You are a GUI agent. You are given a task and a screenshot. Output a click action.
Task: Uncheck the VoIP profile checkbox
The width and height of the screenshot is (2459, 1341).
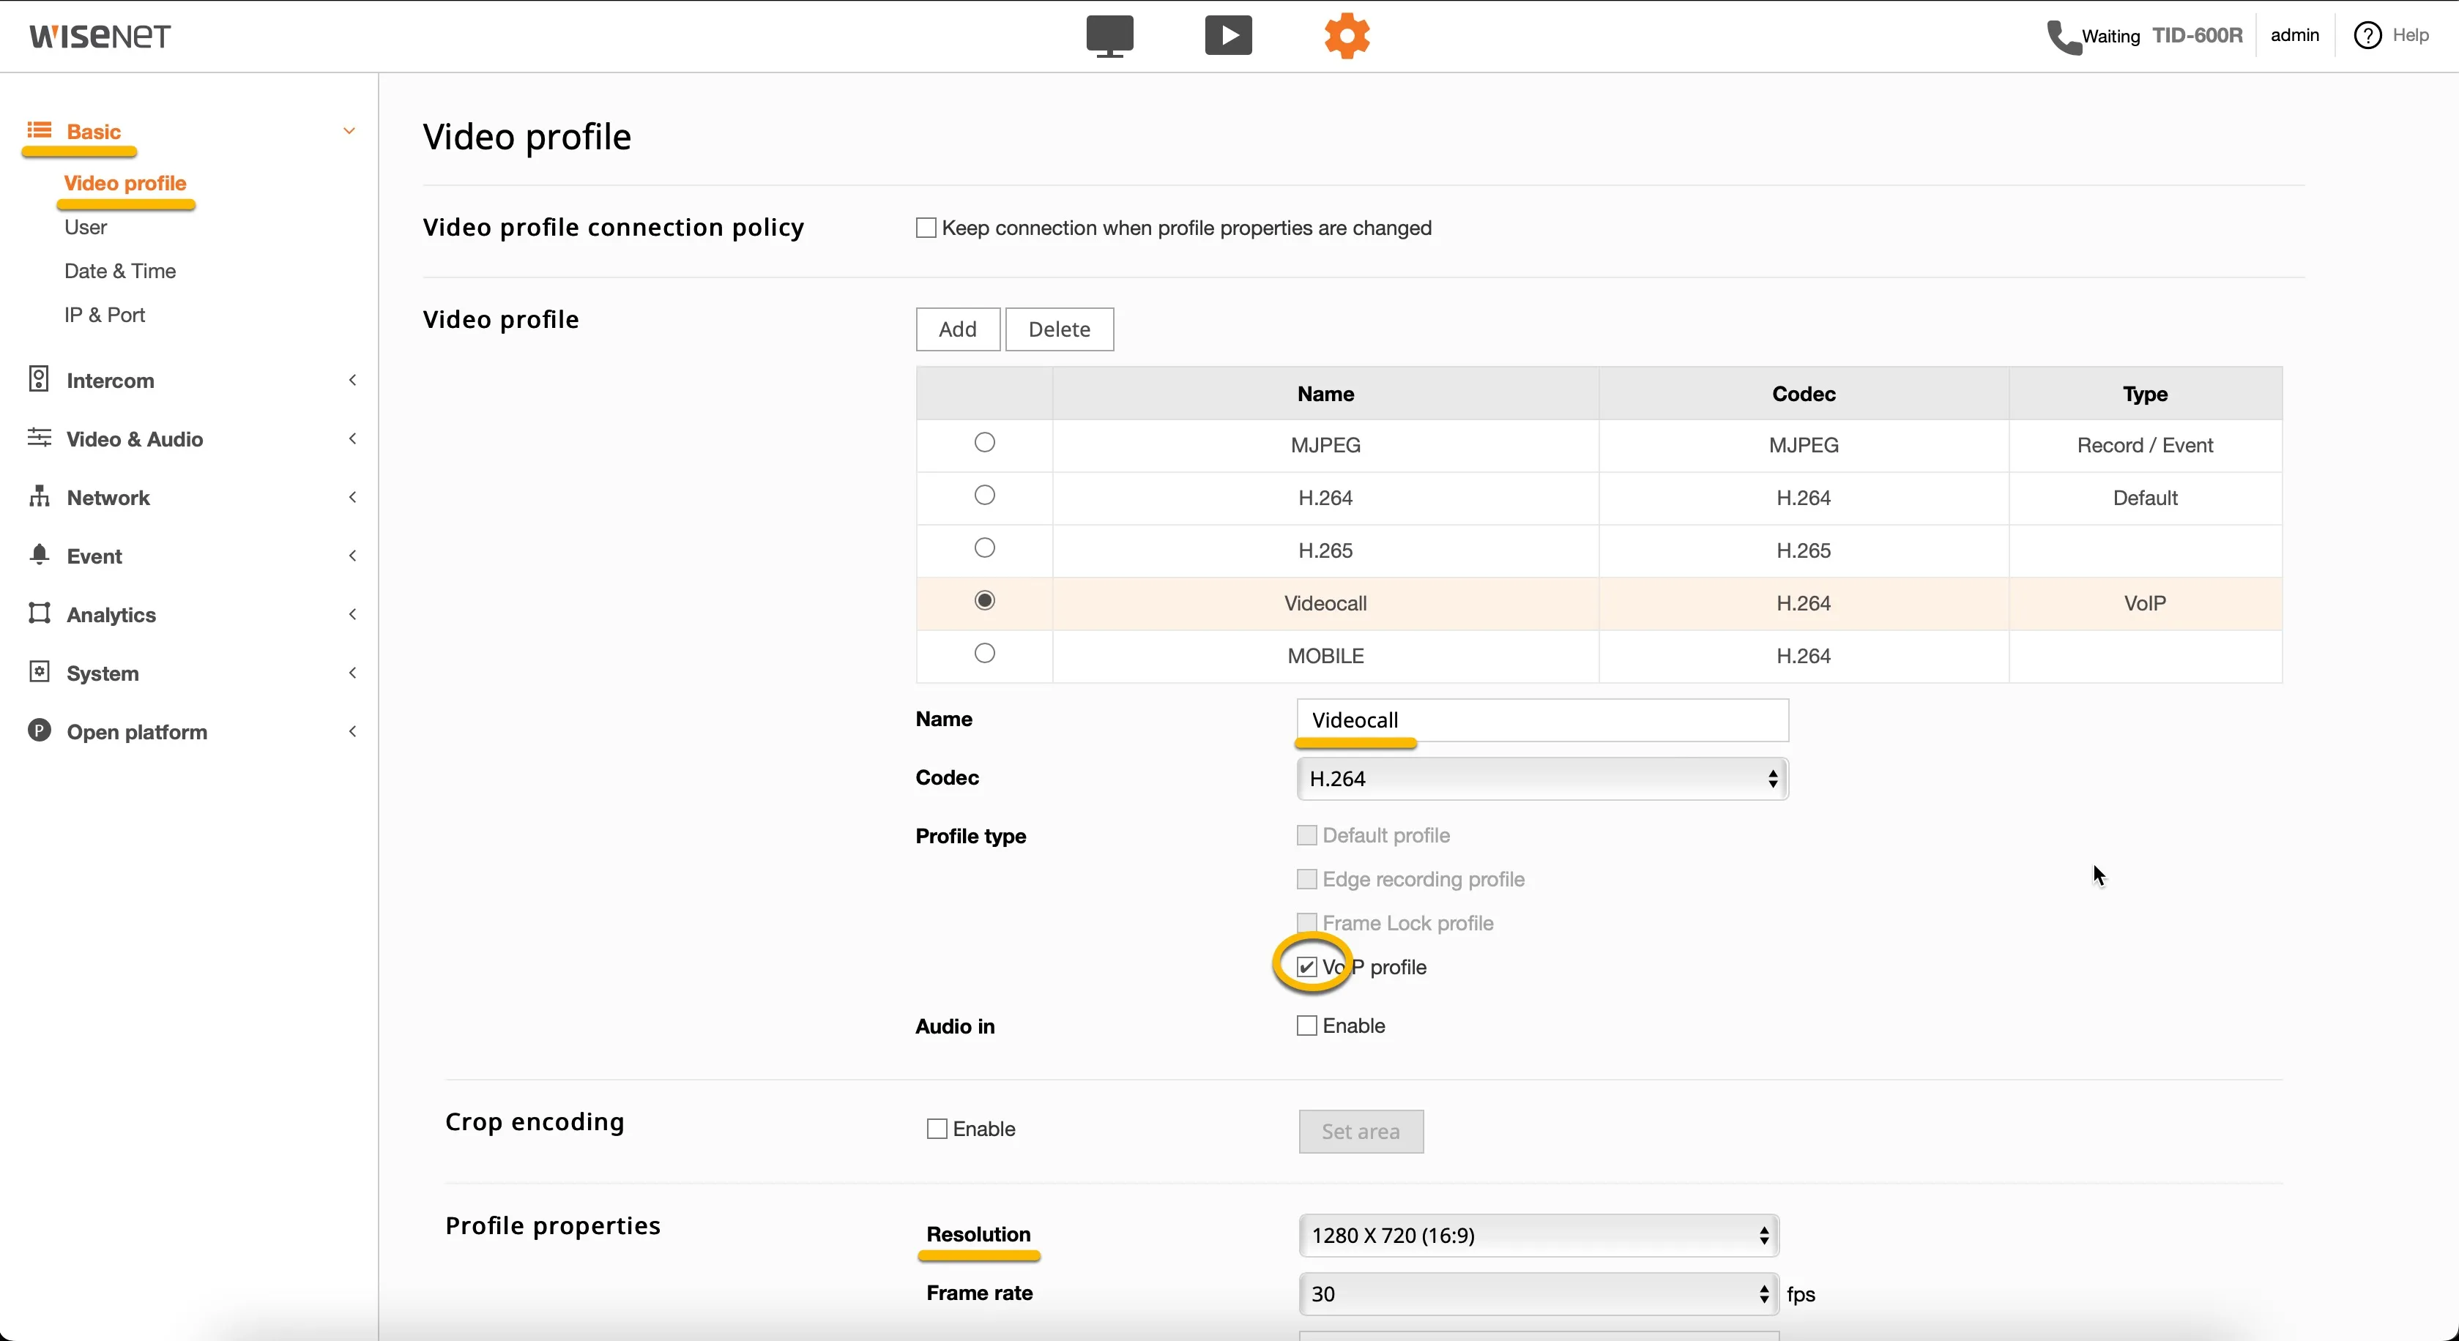(x=1307, y=967)
